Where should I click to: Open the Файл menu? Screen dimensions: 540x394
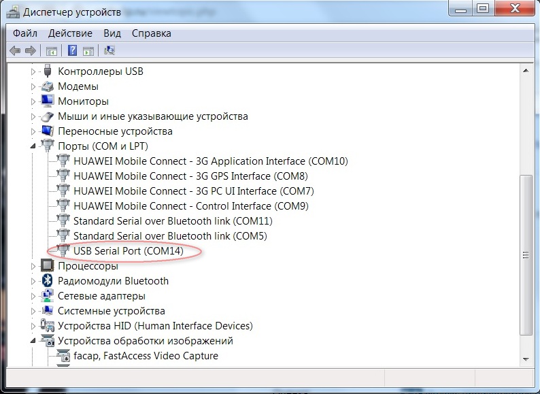(x=24, y=33)
